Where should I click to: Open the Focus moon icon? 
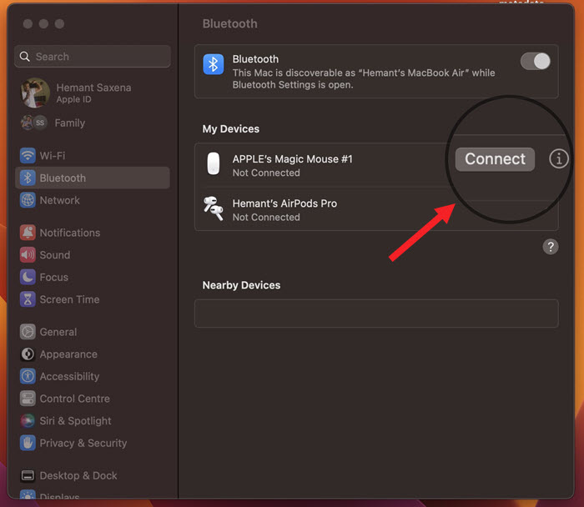tap(28, 278)
